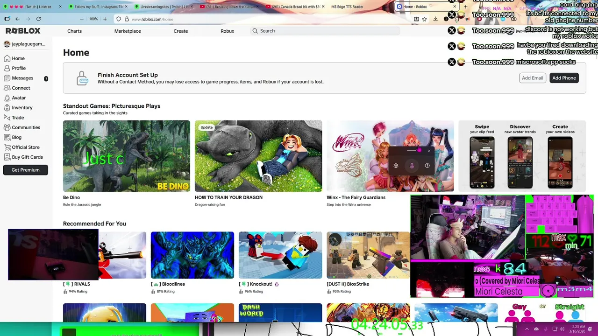Open the browser sidebar panel icon
The image size is (598, 336).
coord(7,19)
